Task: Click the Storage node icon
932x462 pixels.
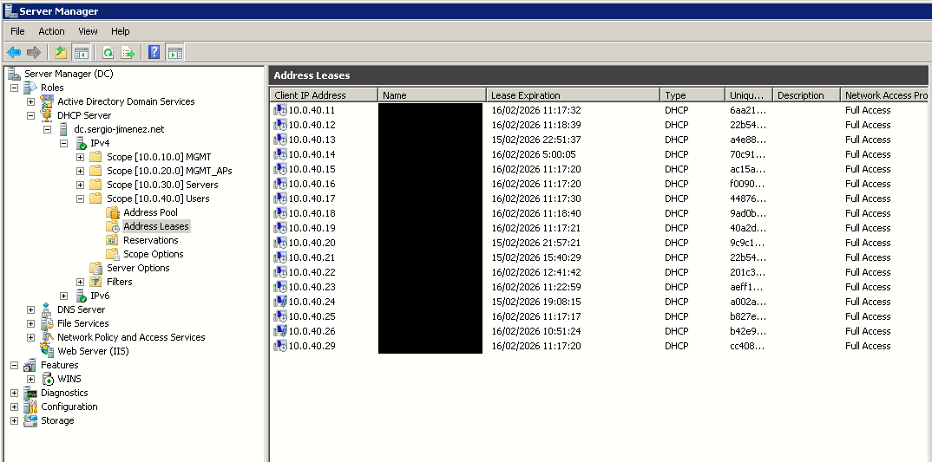Action: 30,420
